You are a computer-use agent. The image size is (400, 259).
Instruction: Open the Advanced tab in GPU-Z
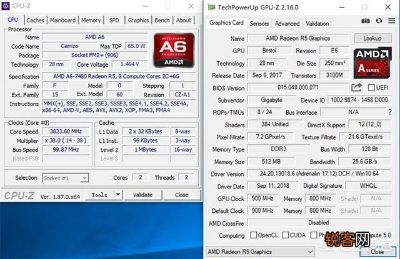coord(287,24)
